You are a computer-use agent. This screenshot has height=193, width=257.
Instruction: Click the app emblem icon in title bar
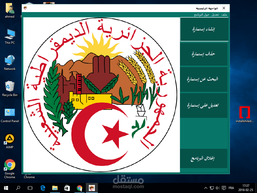pos(25,8)
